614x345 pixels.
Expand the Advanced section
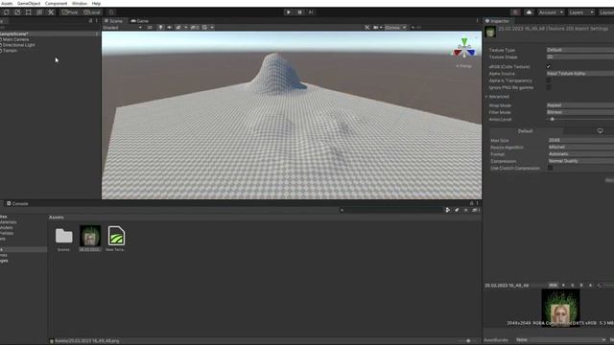(497, 96)
